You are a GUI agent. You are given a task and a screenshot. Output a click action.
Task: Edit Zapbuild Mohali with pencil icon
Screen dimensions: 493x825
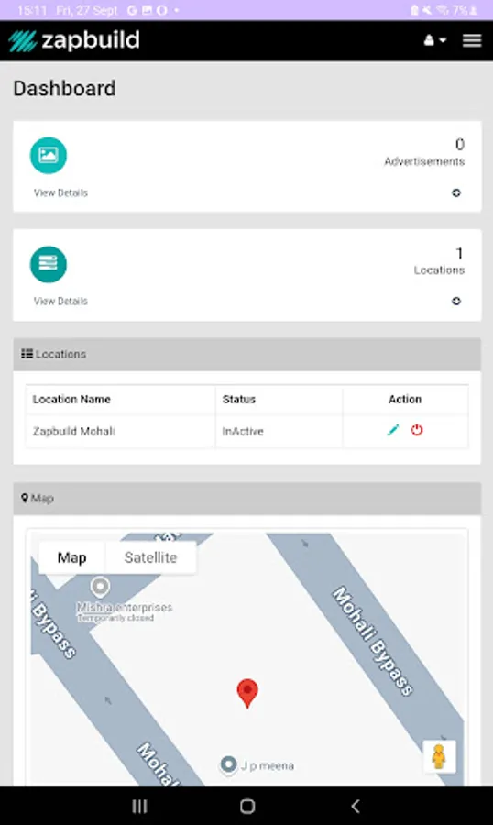(392, 430)
